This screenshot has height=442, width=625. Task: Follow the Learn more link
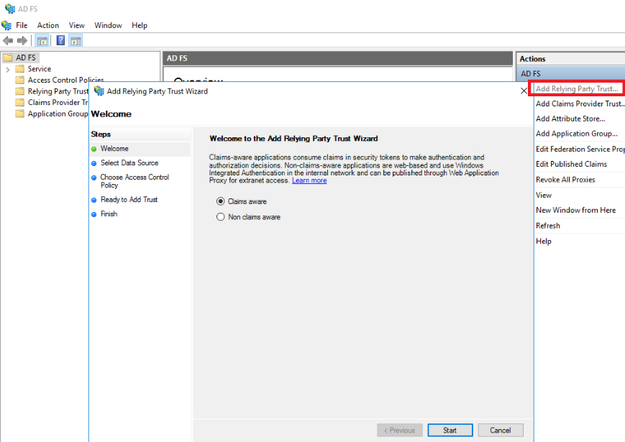tap(309, 180)
